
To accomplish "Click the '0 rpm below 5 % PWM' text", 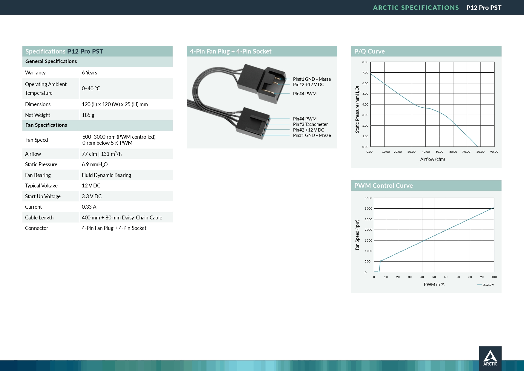I will [x=107, y=143].
